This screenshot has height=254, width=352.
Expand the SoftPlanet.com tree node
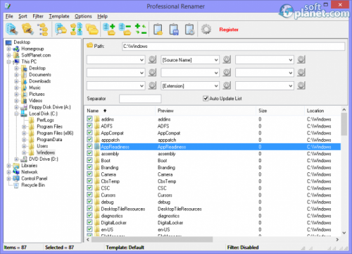pyautogui.click(x=8, y=56)
